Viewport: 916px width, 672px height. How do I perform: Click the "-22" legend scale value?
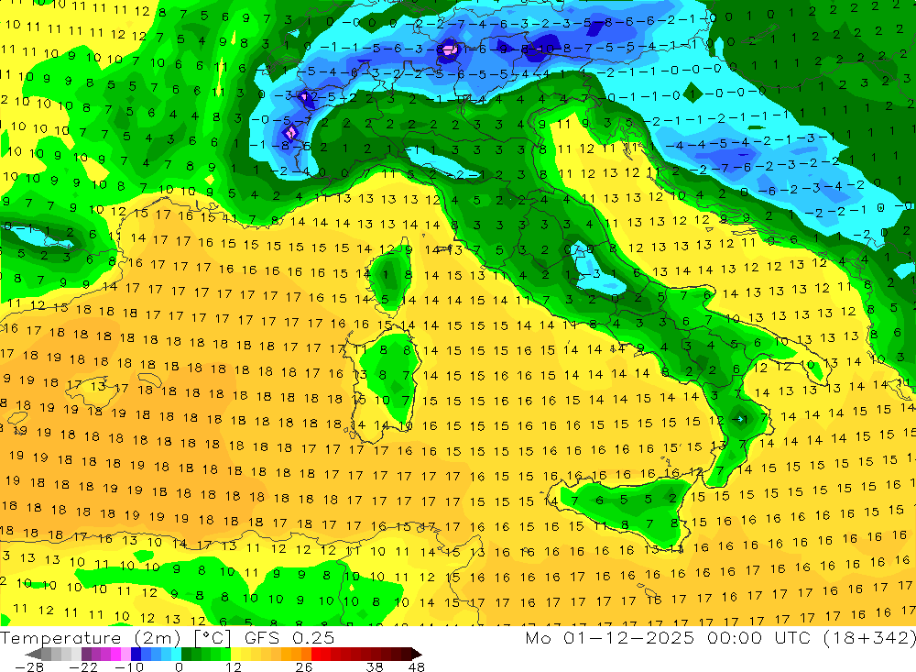(x=83, y=666)
